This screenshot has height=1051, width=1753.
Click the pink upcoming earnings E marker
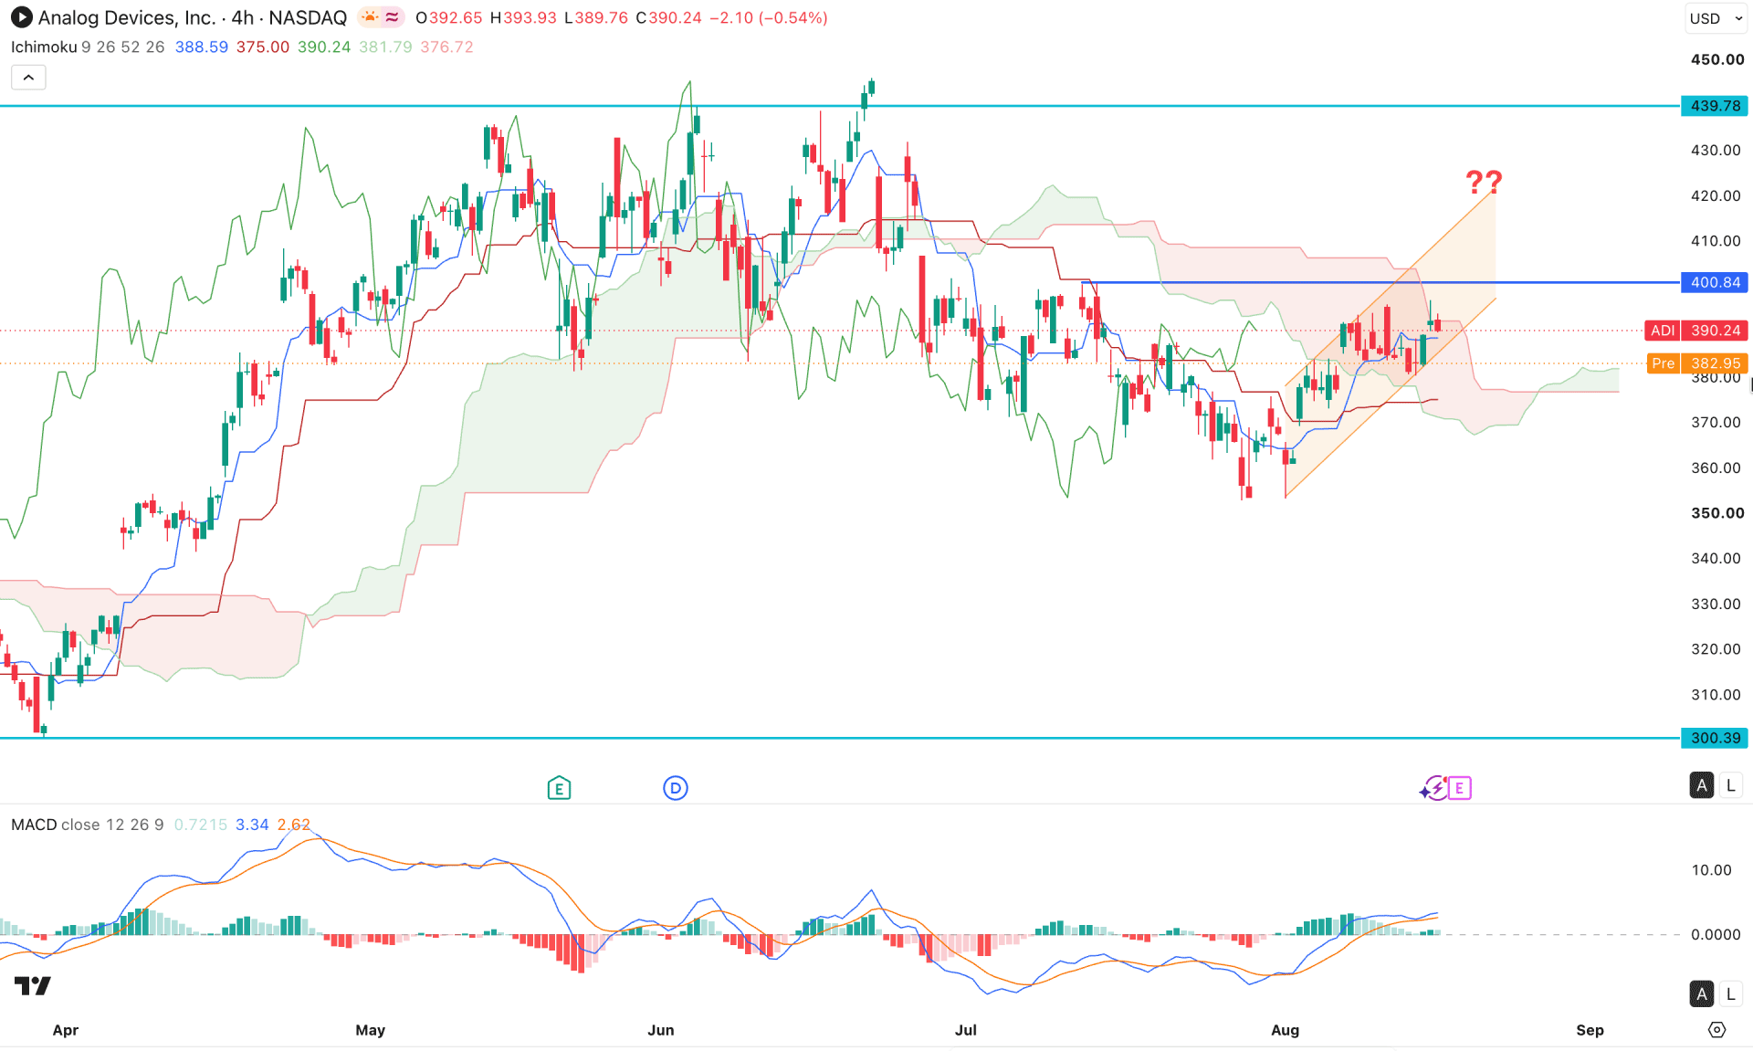1460,788
